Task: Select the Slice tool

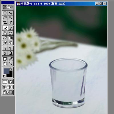Action: click(11, 23)
